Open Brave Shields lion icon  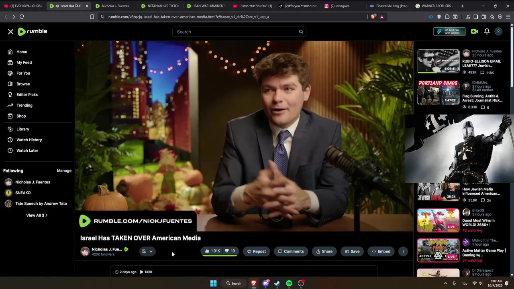(x=373, y=17)
